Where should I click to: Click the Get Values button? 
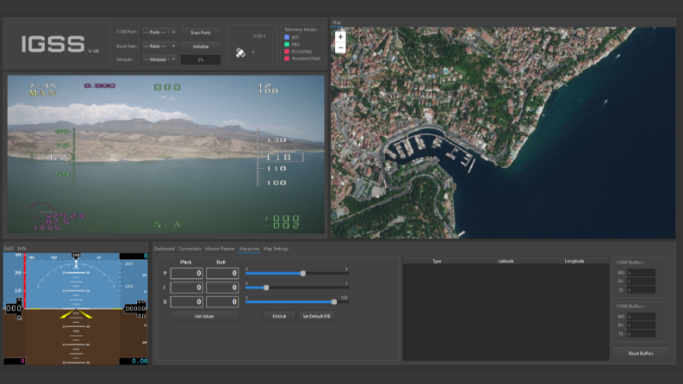(204, 316)
